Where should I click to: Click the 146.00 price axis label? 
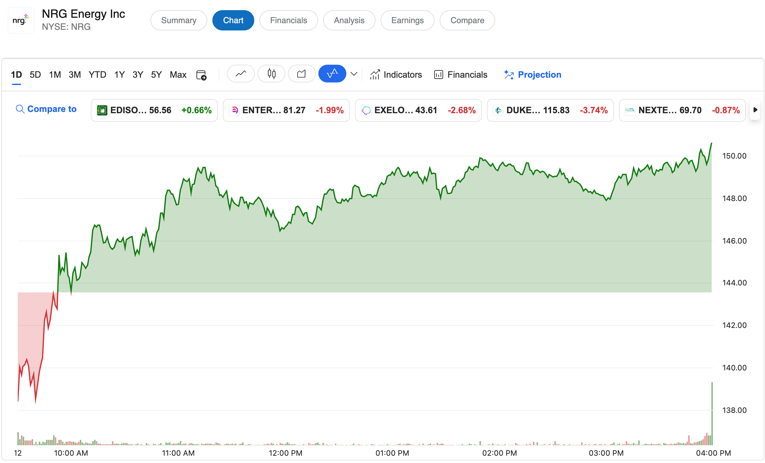click(x=734, y=241)
